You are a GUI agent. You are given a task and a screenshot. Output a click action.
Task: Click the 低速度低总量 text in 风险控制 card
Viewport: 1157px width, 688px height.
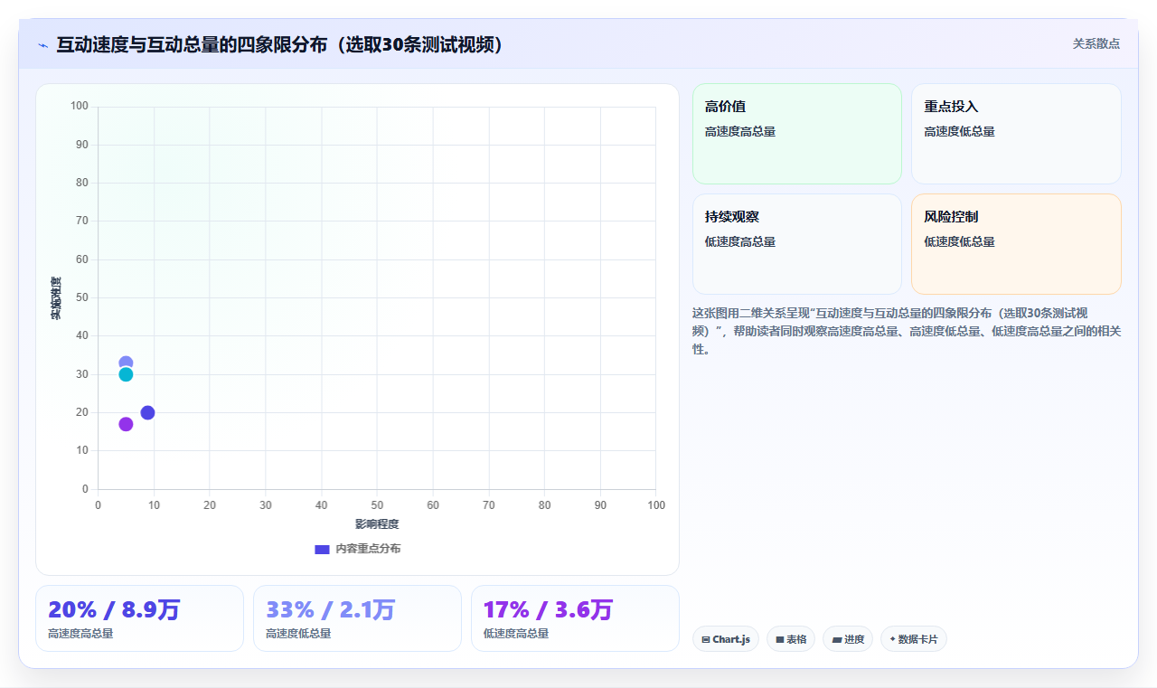959,241
